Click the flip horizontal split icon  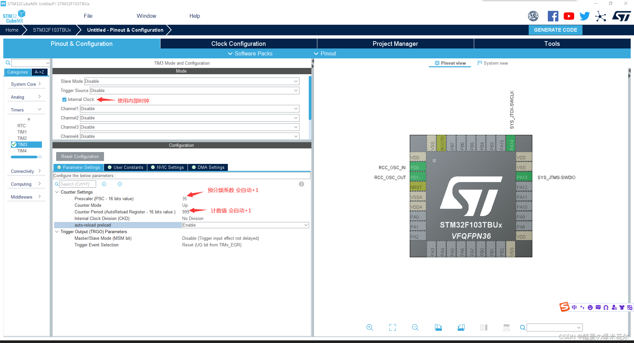click(x=484, y=327)
